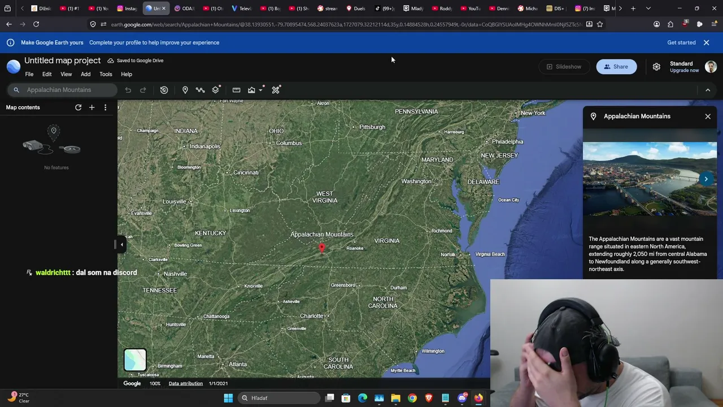Image resolution: width=723 pixels, height=407 pixels.
Task: Rename the Untitled map project title
Action: pos(62,60)
